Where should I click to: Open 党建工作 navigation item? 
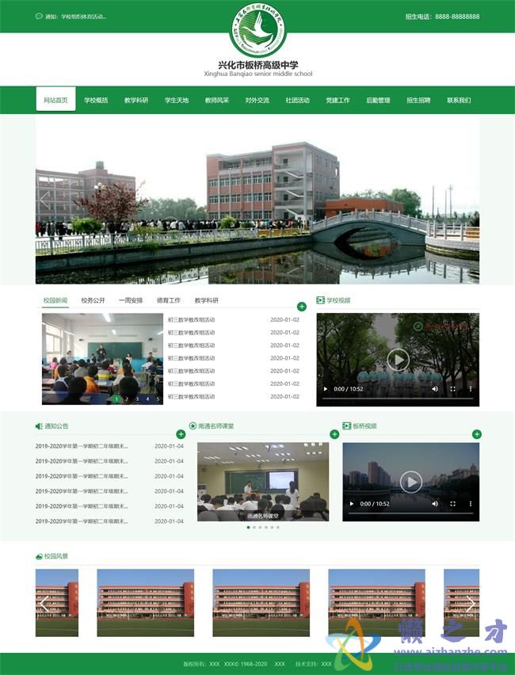338,100
